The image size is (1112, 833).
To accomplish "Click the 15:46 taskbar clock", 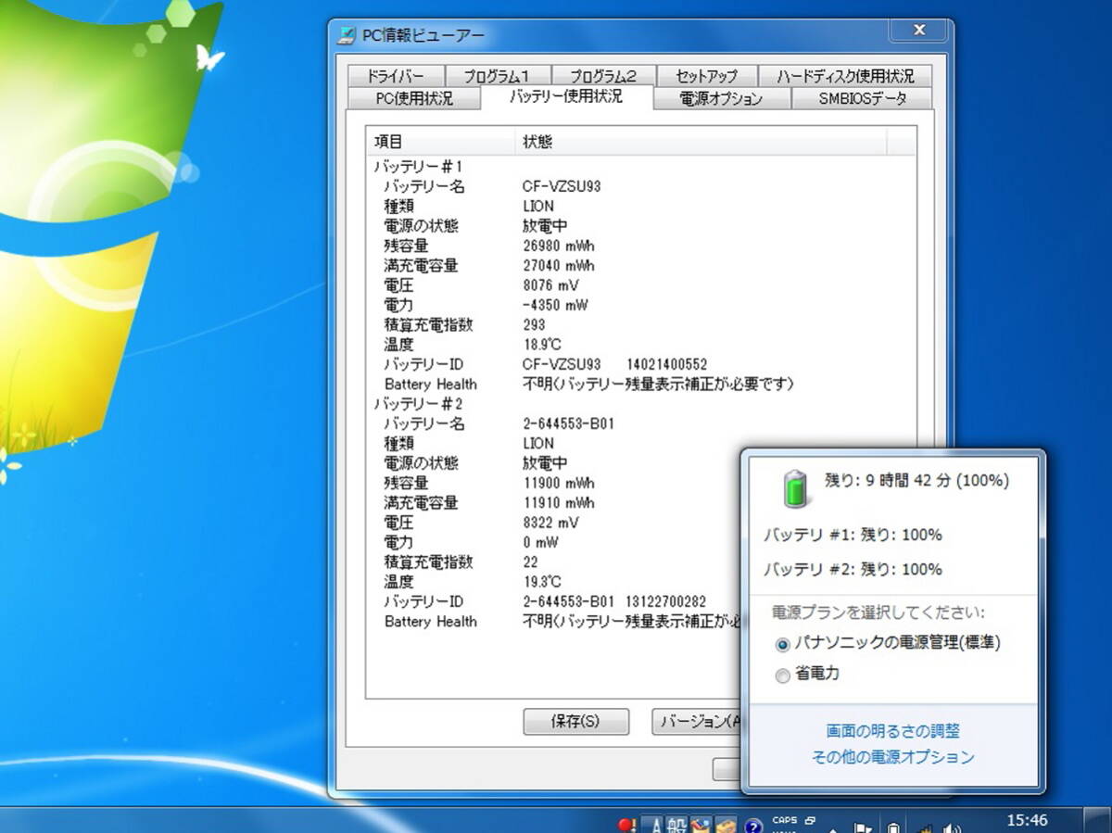I will [x=1027, y=820].
